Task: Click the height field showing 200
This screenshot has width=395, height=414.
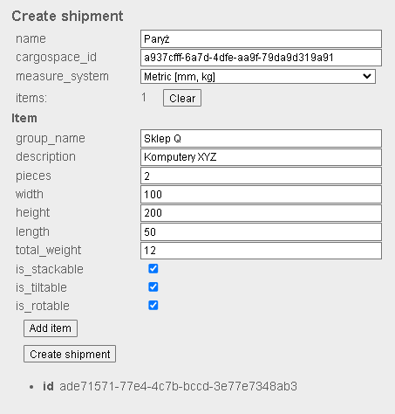Action: click(261, 213)
